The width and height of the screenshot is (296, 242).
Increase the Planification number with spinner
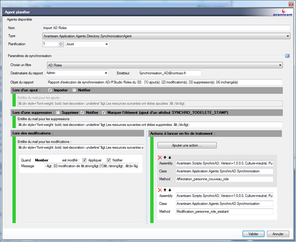pos(61,43)
